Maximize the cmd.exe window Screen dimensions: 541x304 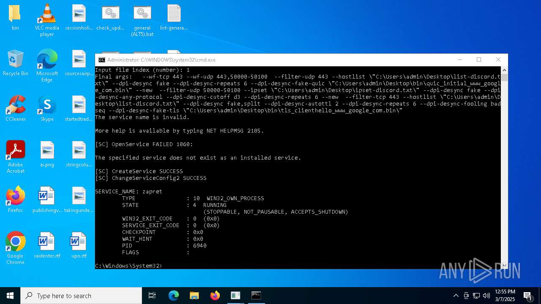(479, 60)
